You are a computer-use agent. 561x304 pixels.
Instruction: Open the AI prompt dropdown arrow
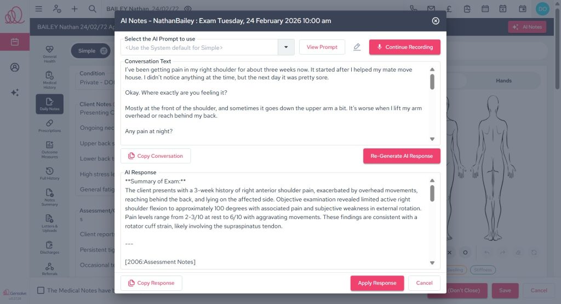pos(286,47)
